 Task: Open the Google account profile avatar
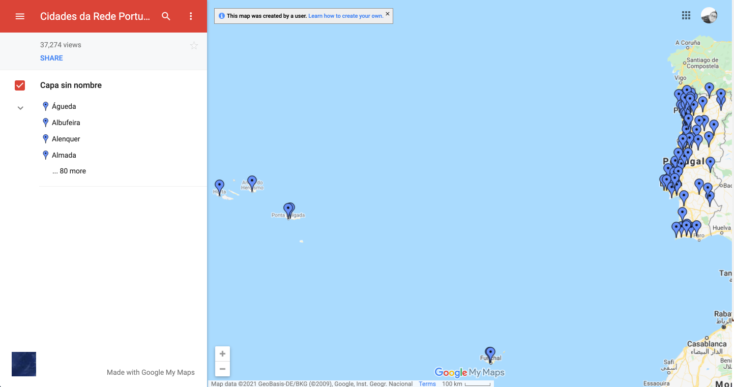click(709, 15)
